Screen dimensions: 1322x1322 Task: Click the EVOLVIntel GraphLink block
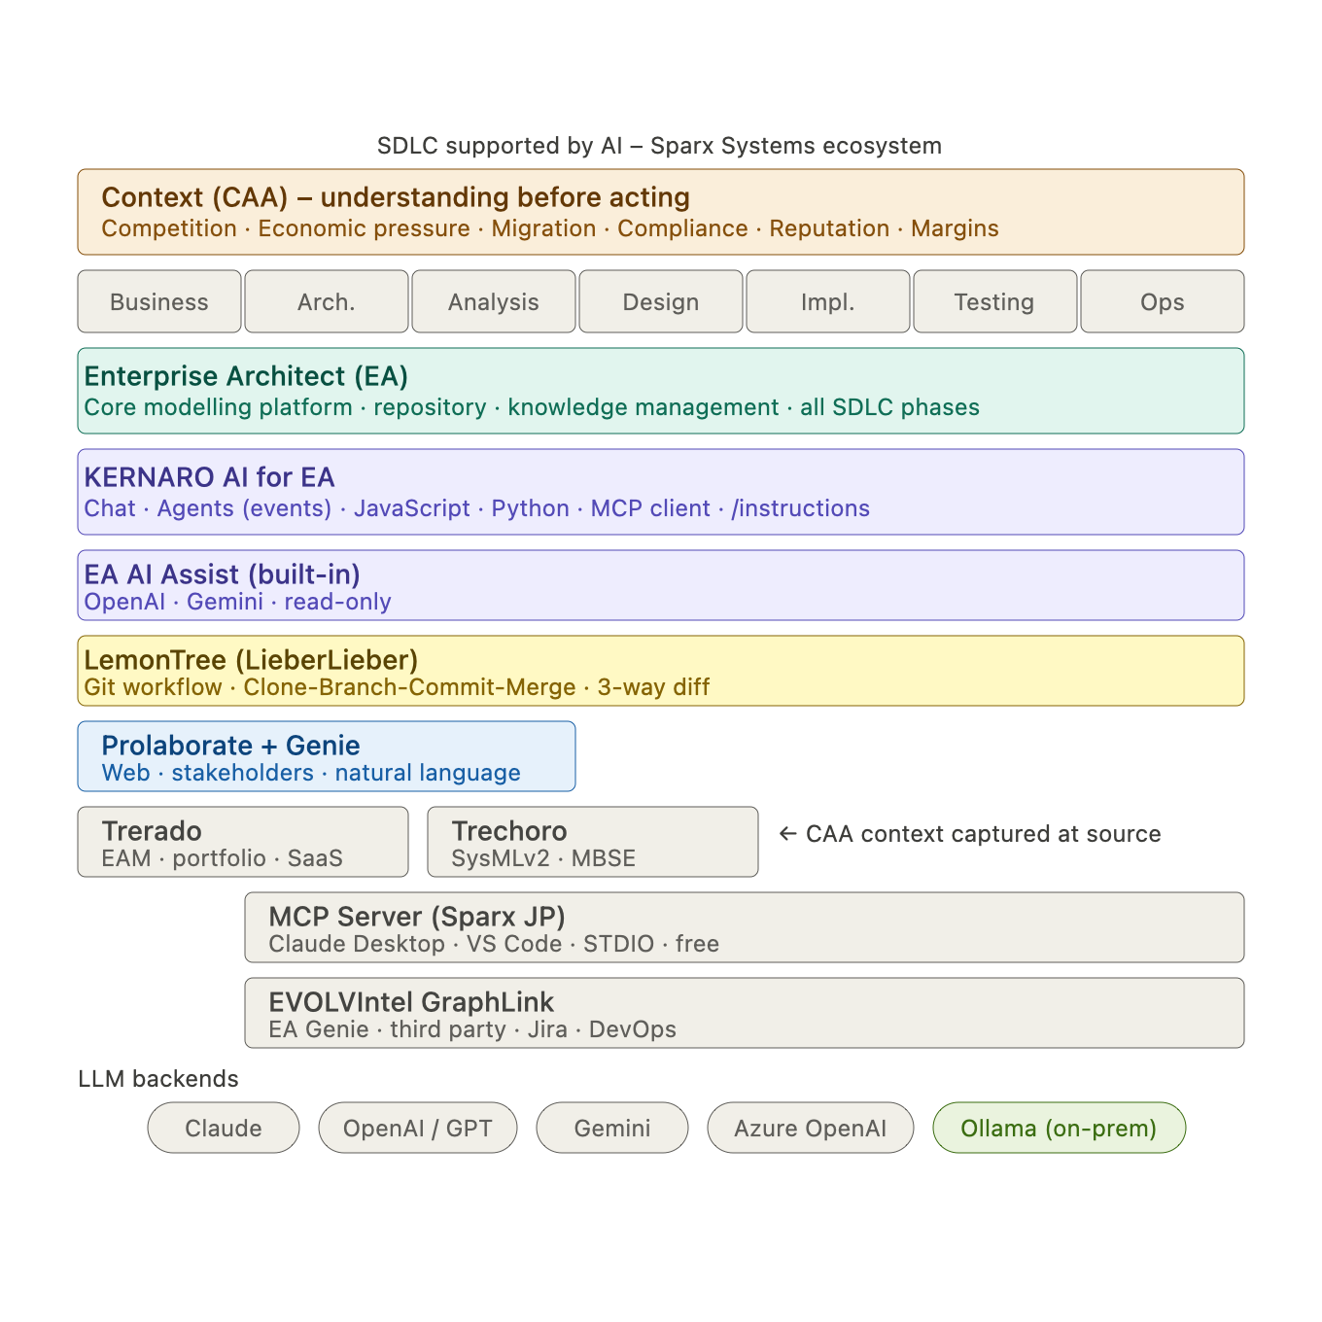coord(745,1013)
